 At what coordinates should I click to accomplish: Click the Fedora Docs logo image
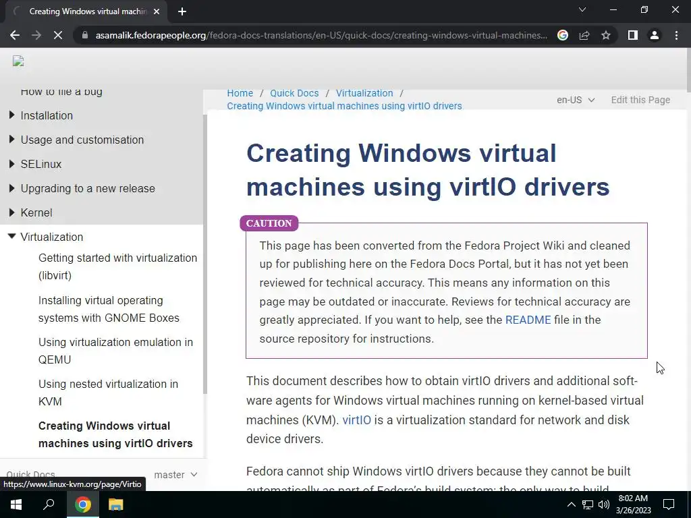click(x=18, y=61)
